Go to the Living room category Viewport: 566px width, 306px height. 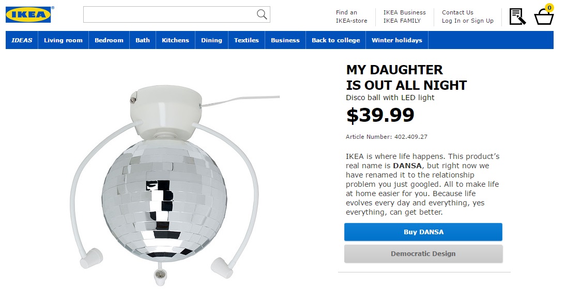63,40
